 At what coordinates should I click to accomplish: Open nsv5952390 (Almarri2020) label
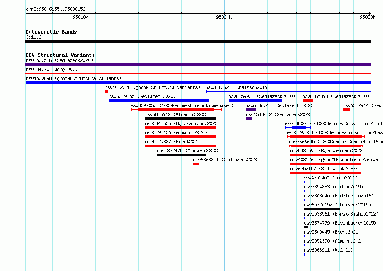coord(335,241)
